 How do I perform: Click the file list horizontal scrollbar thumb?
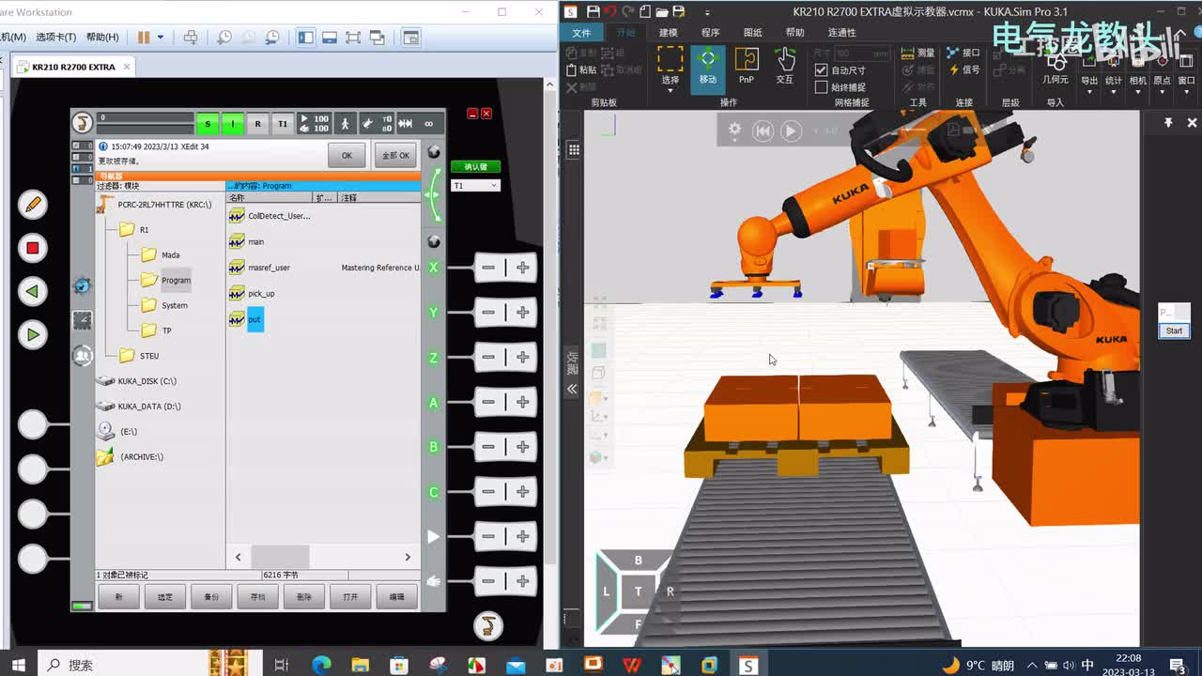[280, 557]
